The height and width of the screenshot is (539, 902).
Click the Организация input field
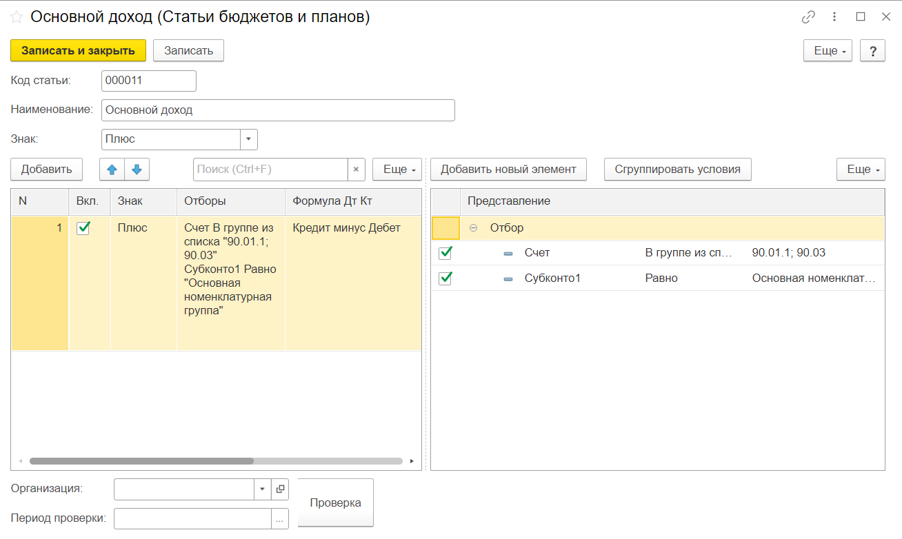pyautogui.click(x=184, y=489)
